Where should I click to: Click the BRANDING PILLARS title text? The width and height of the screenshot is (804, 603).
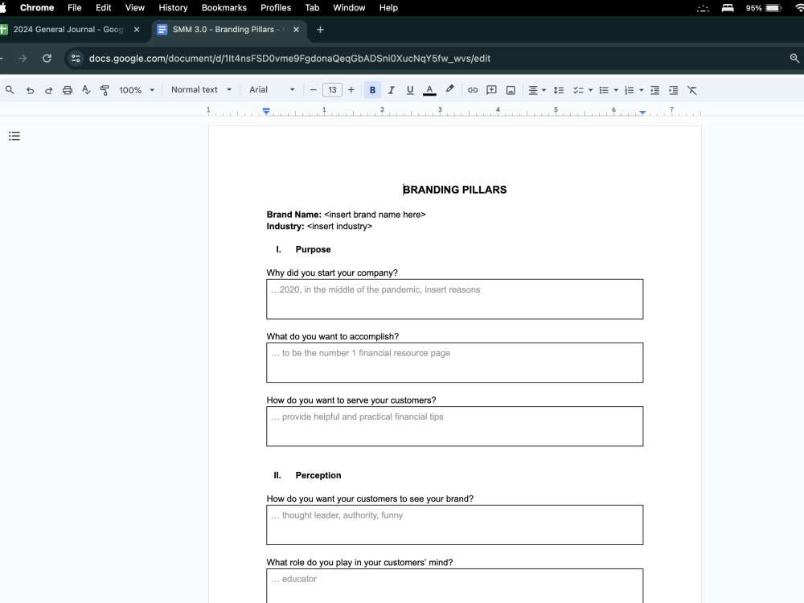coord(455,190)
